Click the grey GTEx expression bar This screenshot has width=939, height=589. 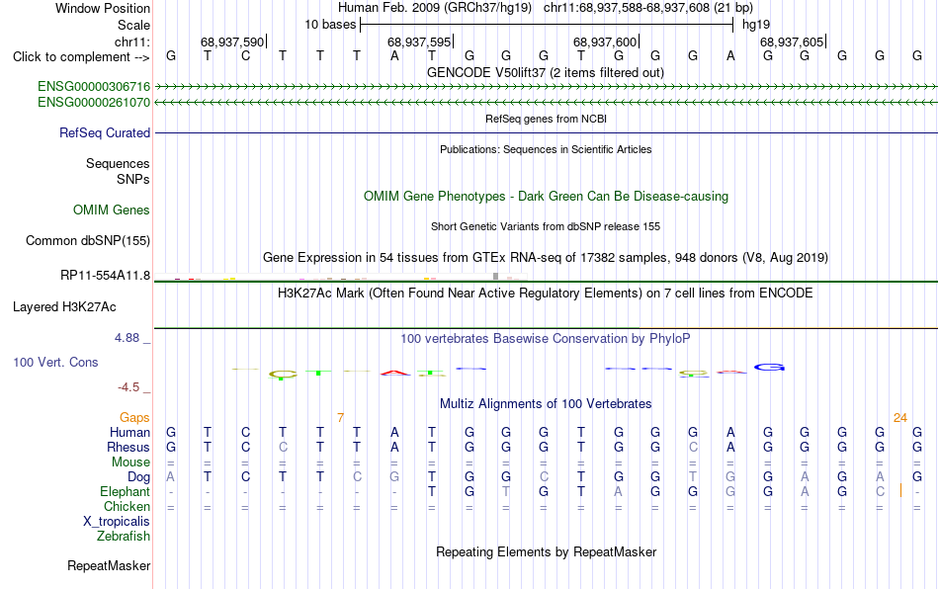(495, 276)
